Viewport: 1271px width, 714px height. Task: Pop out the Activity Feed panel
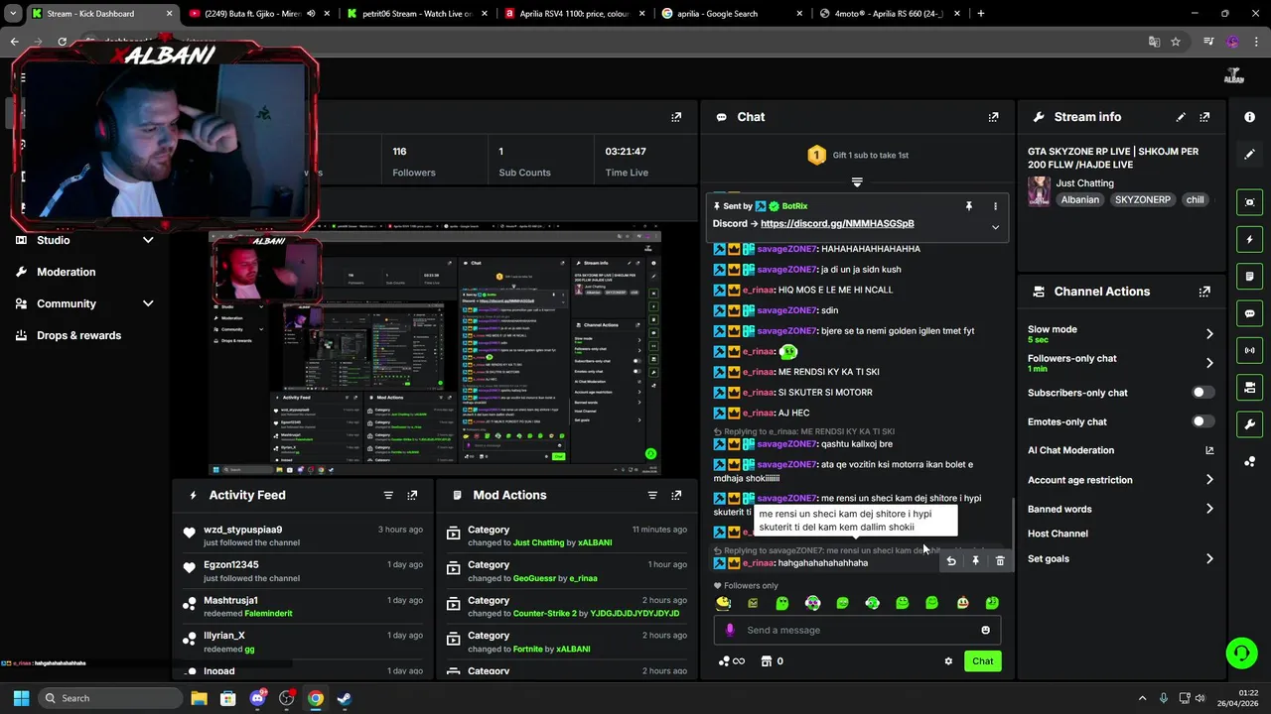tap(412, 495)
